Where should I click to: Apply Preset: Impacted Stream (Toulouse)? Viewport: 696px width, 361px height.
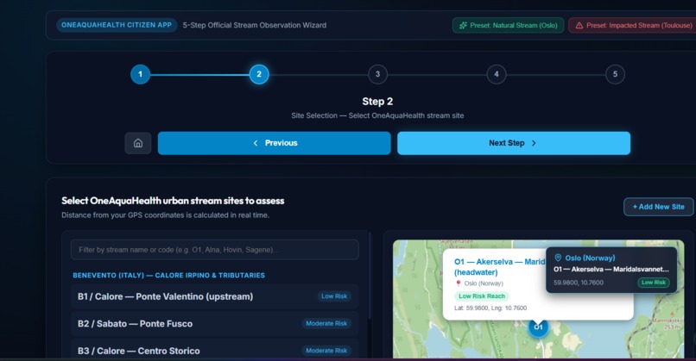634,25
